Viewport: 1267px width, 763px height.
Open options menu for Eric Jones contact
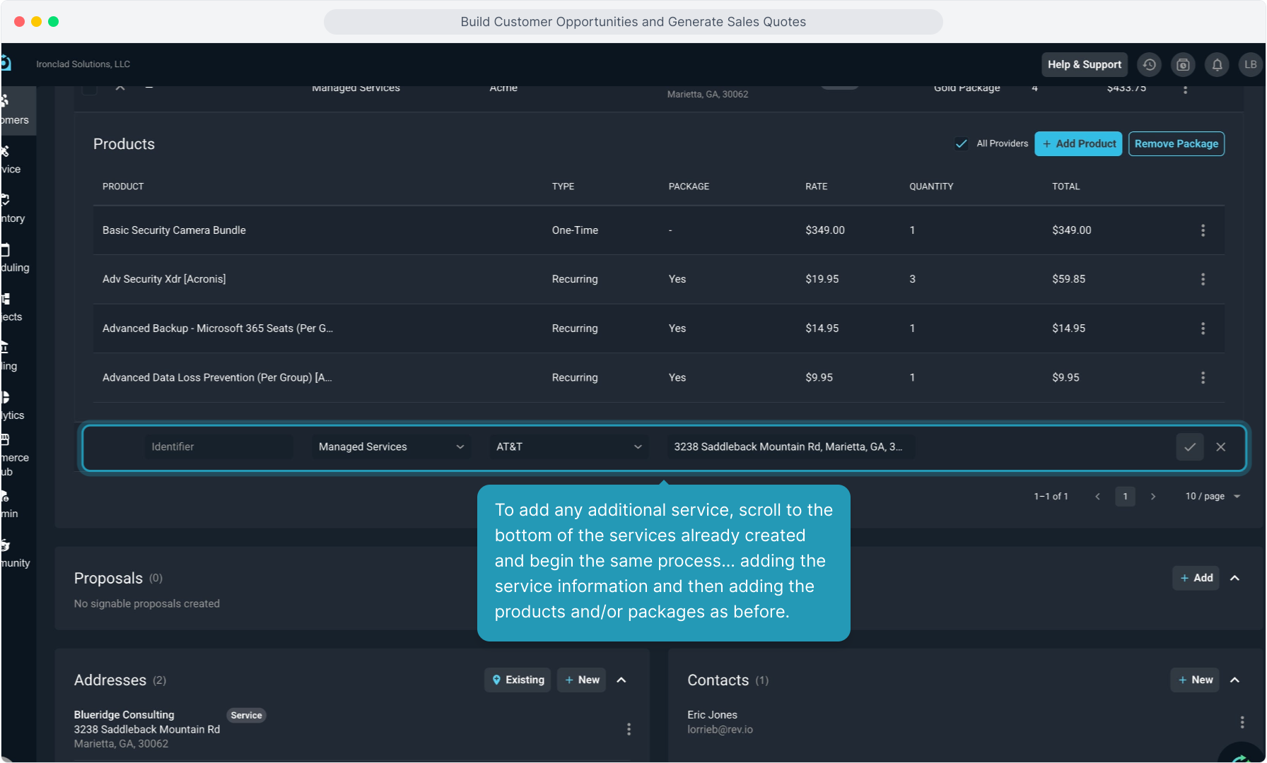pyautogui.click(x=1242, y=722)
